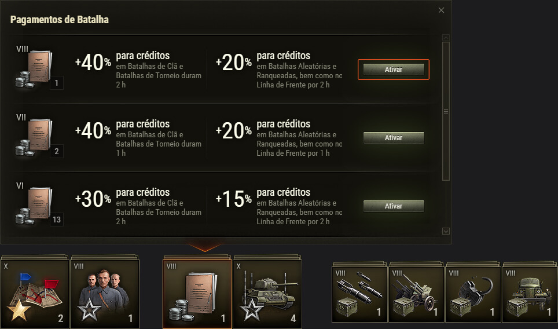Select the tier VIII artillery gun reserve
Screen dimensions: 558x329
(x=416, y=294)
